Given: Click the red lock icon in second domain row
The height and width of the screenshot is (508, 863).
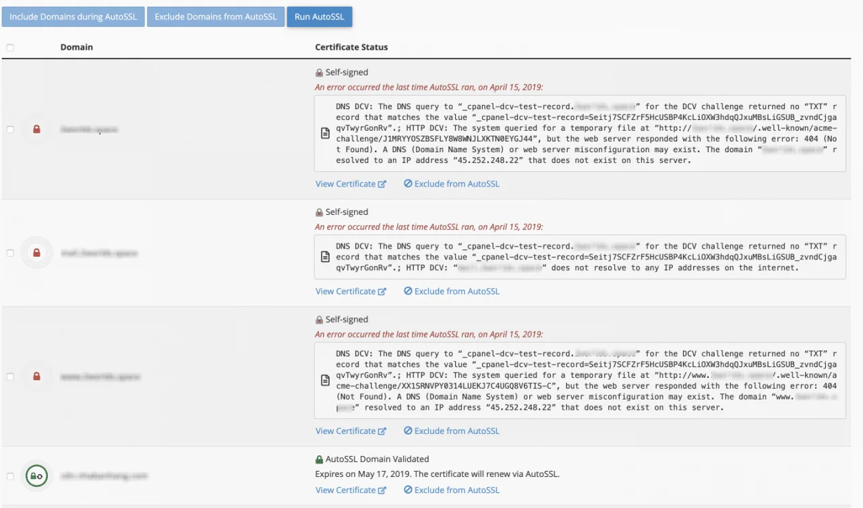Looking at the screenshot, I should tap(36, 253).
